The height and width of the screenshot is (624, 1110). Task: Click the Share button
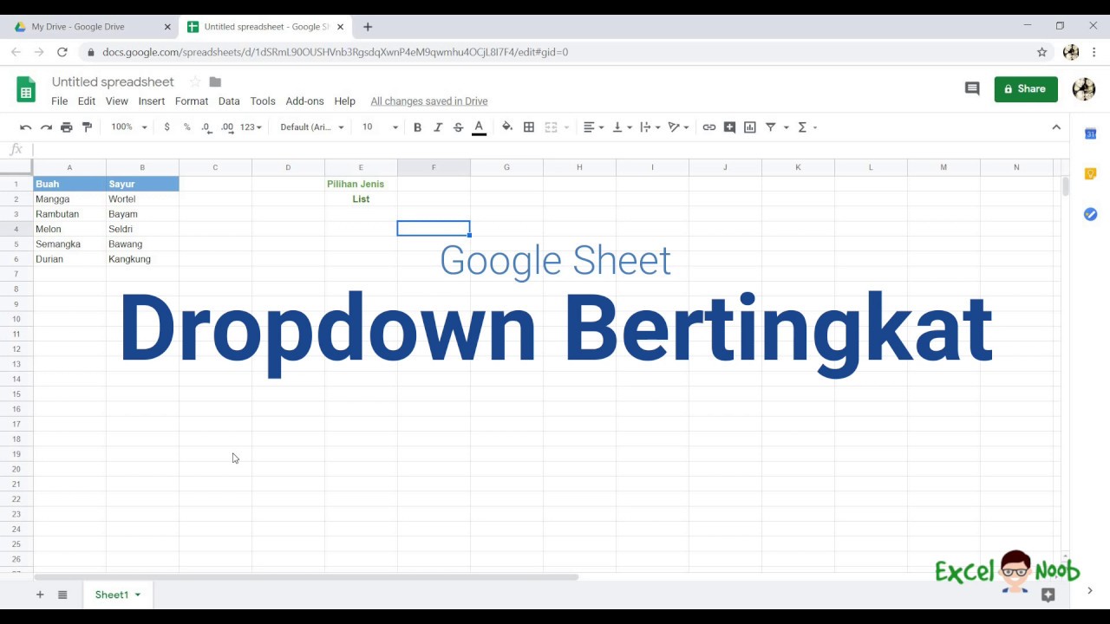1026,88
